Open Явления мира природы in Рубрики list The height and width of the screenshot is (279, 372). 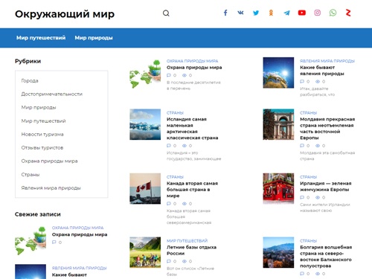pyautogui.click(x=51, y=188)
